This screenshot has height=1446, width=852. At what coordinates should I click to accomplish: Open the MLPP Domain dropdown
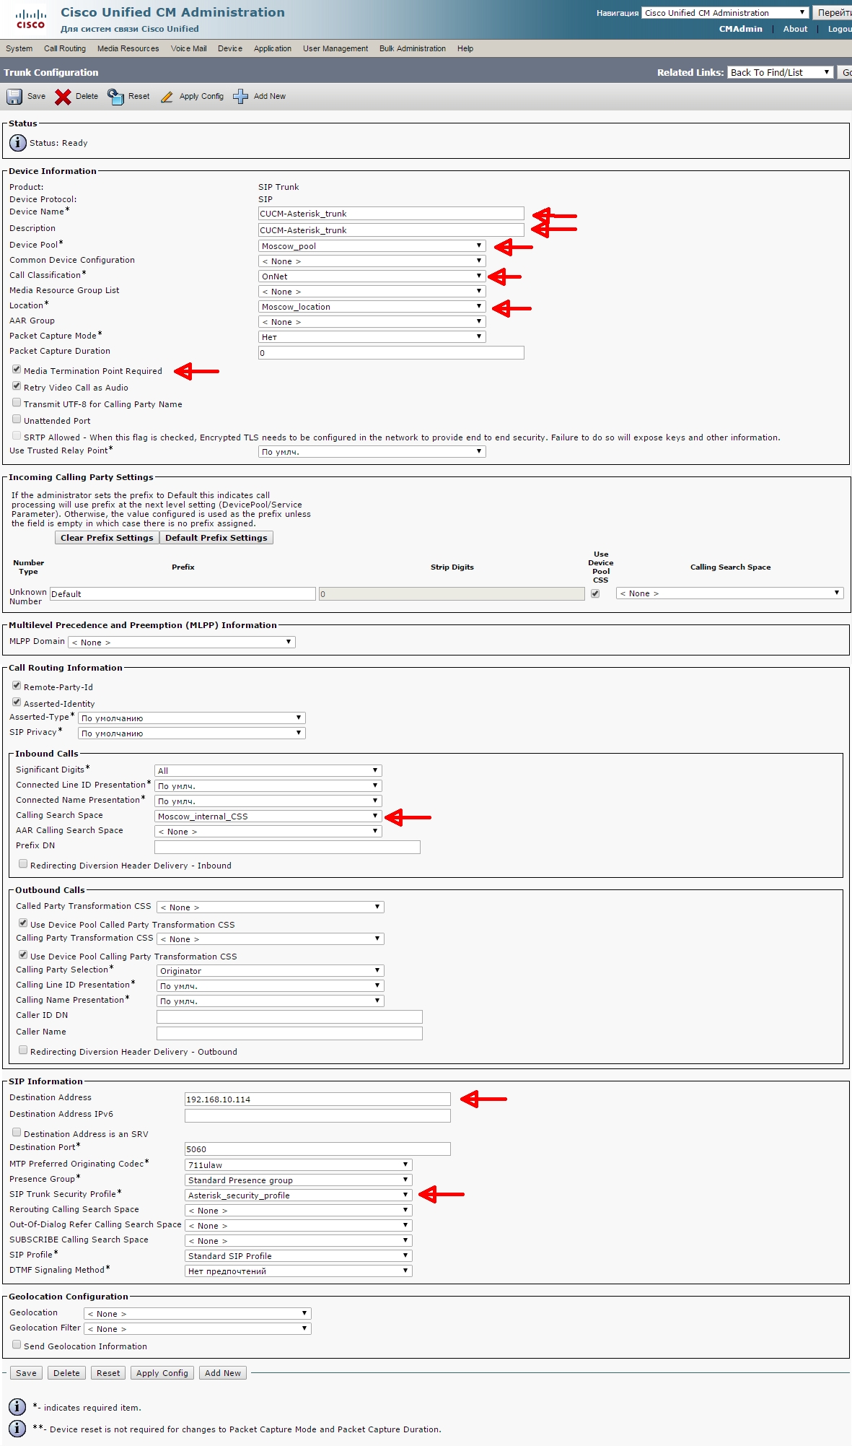point(182,643)
